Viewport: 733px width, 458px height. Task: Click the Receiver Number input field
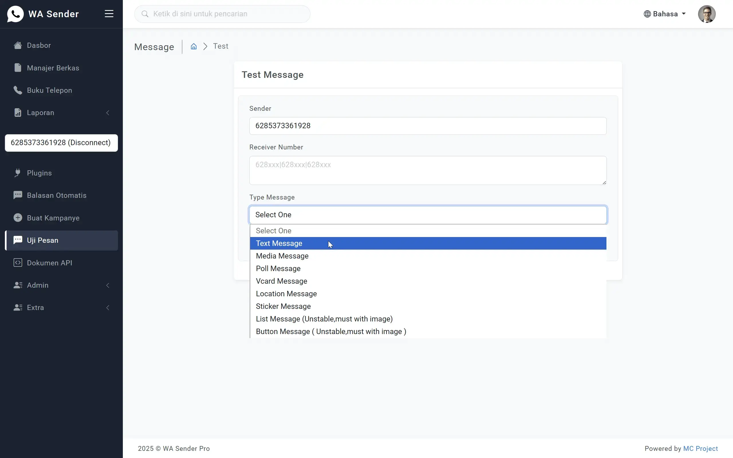[427, 170]
